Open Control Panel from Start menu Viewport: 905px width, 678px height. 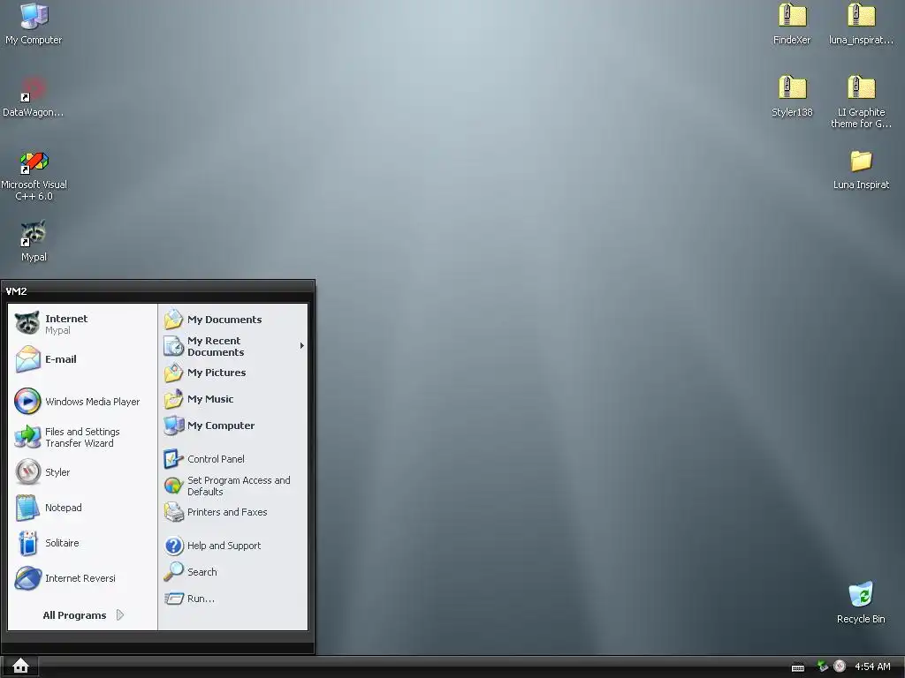click(x=233, y=459)
